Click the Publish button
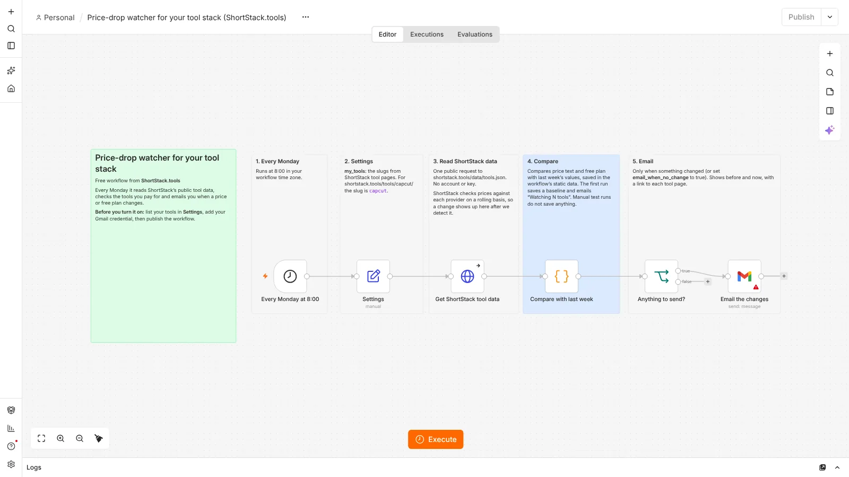This screenshot has width=849, height=477. click(x=801, y=17)
